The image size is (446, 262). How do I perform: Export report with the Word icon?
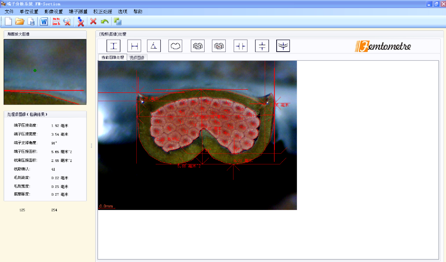point(44,21)
